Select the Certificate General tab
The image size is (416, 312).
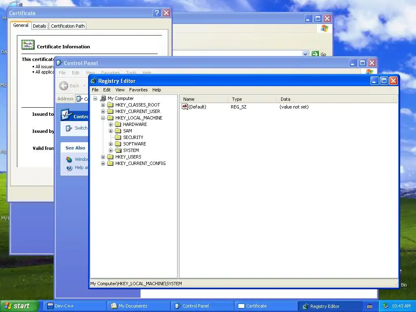click(x=21, y=25)
